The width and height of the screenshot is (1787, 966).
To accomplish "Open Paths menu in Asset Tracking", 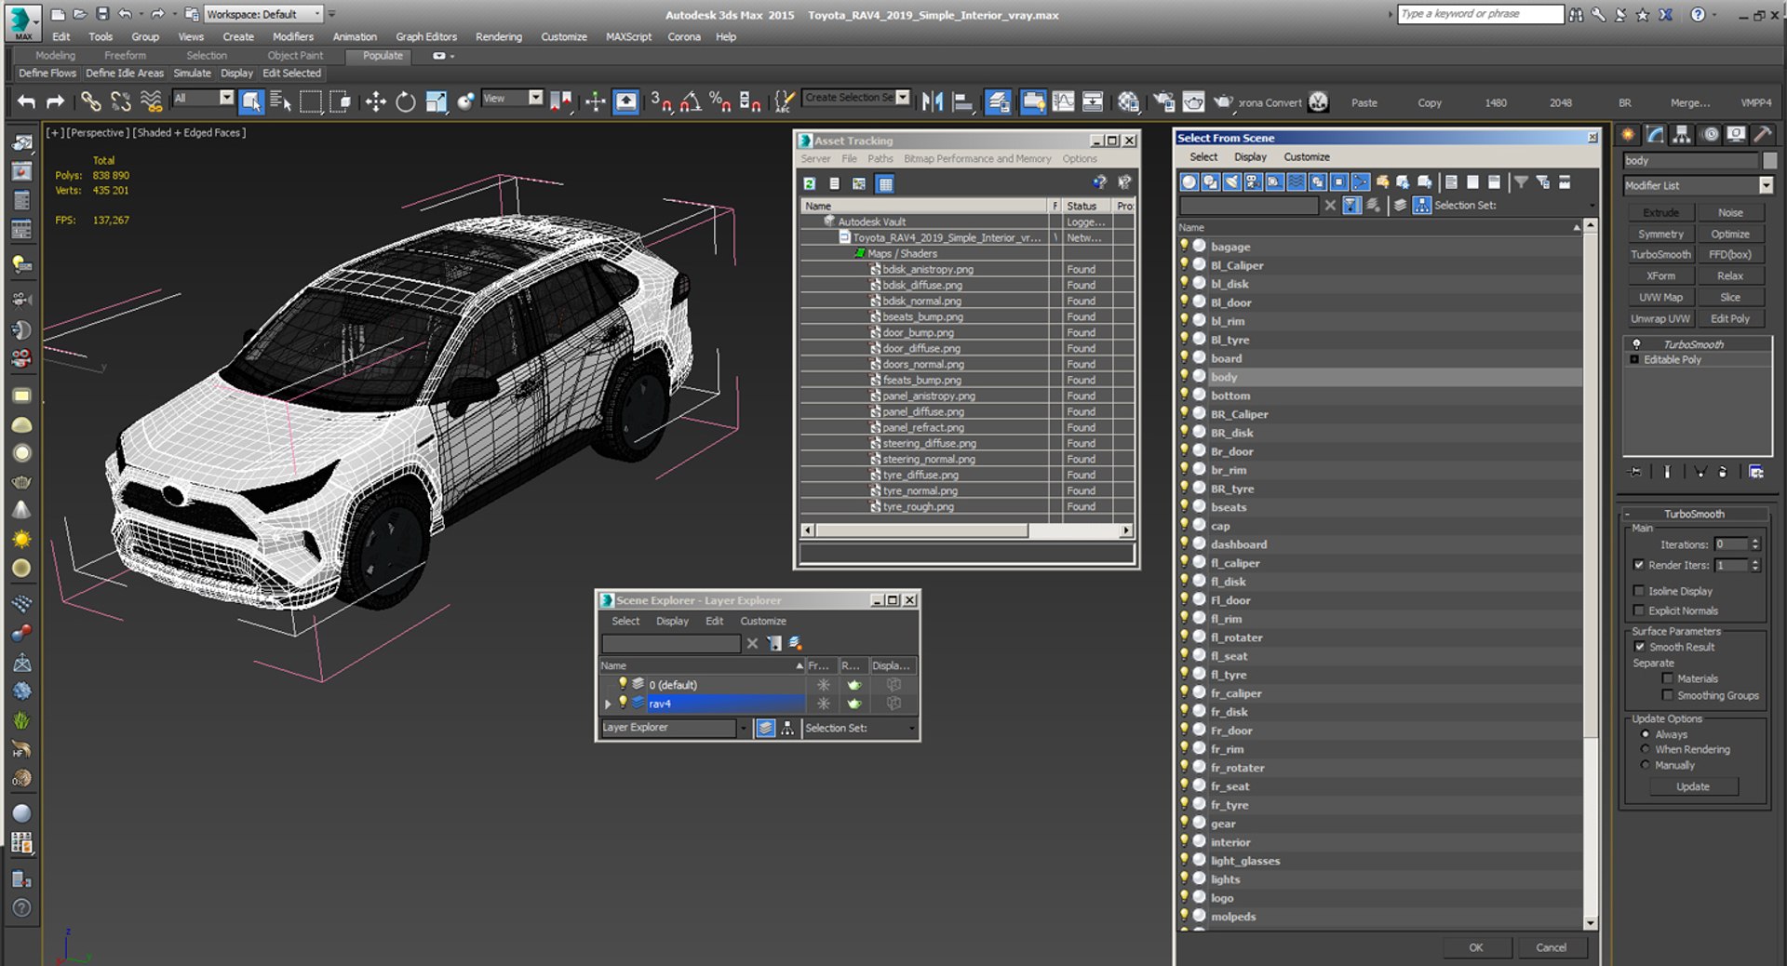I will (x=880, y=159).
